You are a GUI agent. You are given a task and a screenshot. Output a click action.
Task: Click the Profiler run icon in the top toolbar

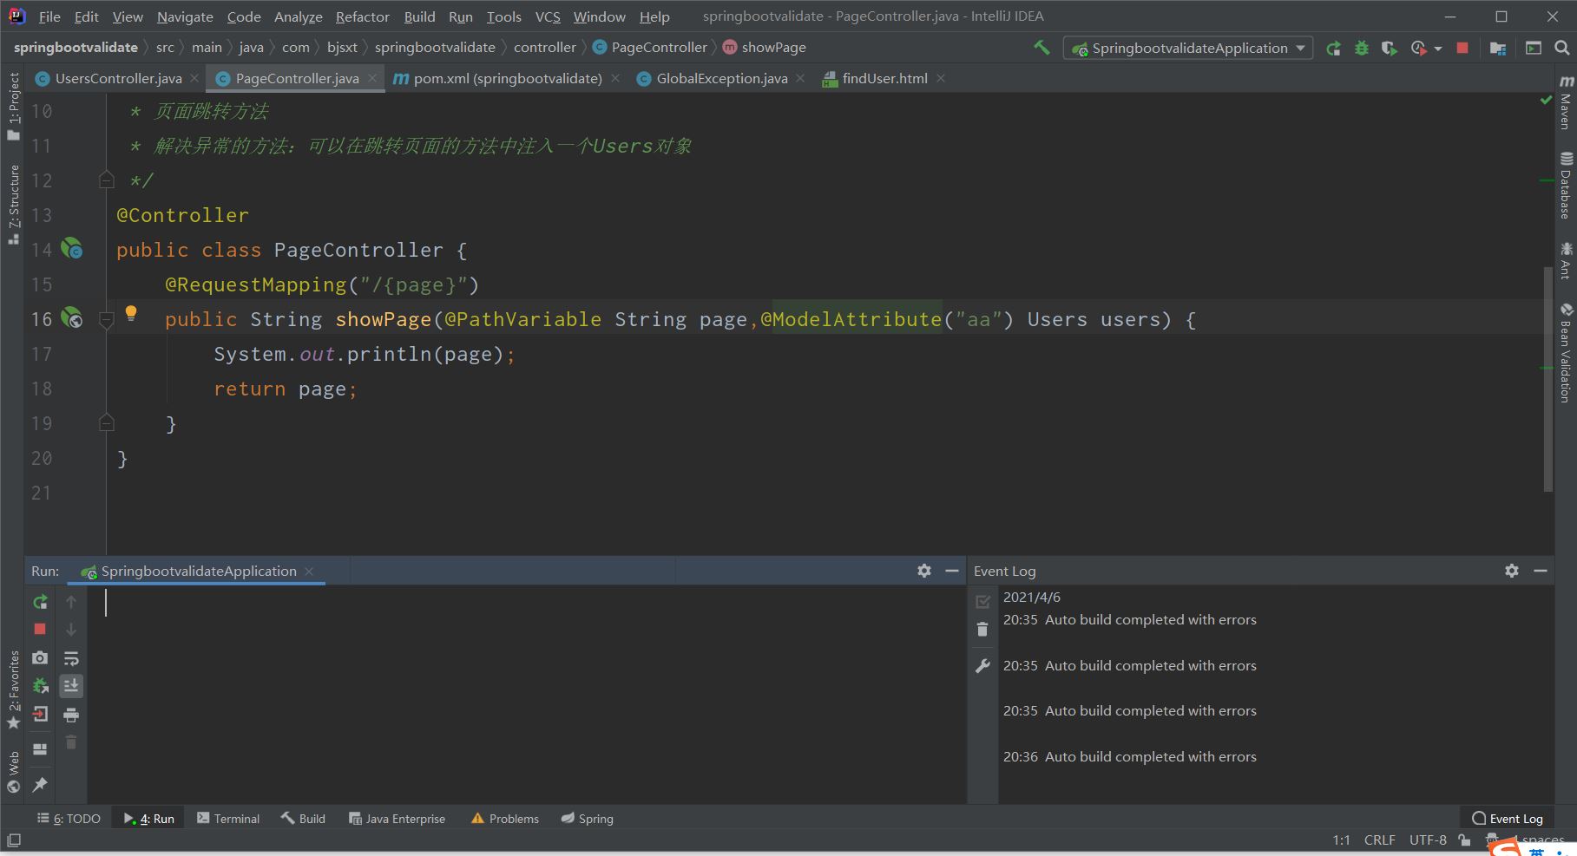pyautogui.click(x=1418, y=48)
